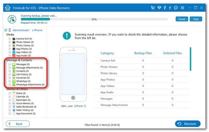Tick the WhatsApp checkbox
The image size is (209, 132).
pyautogui.click(x=10, y=81)
